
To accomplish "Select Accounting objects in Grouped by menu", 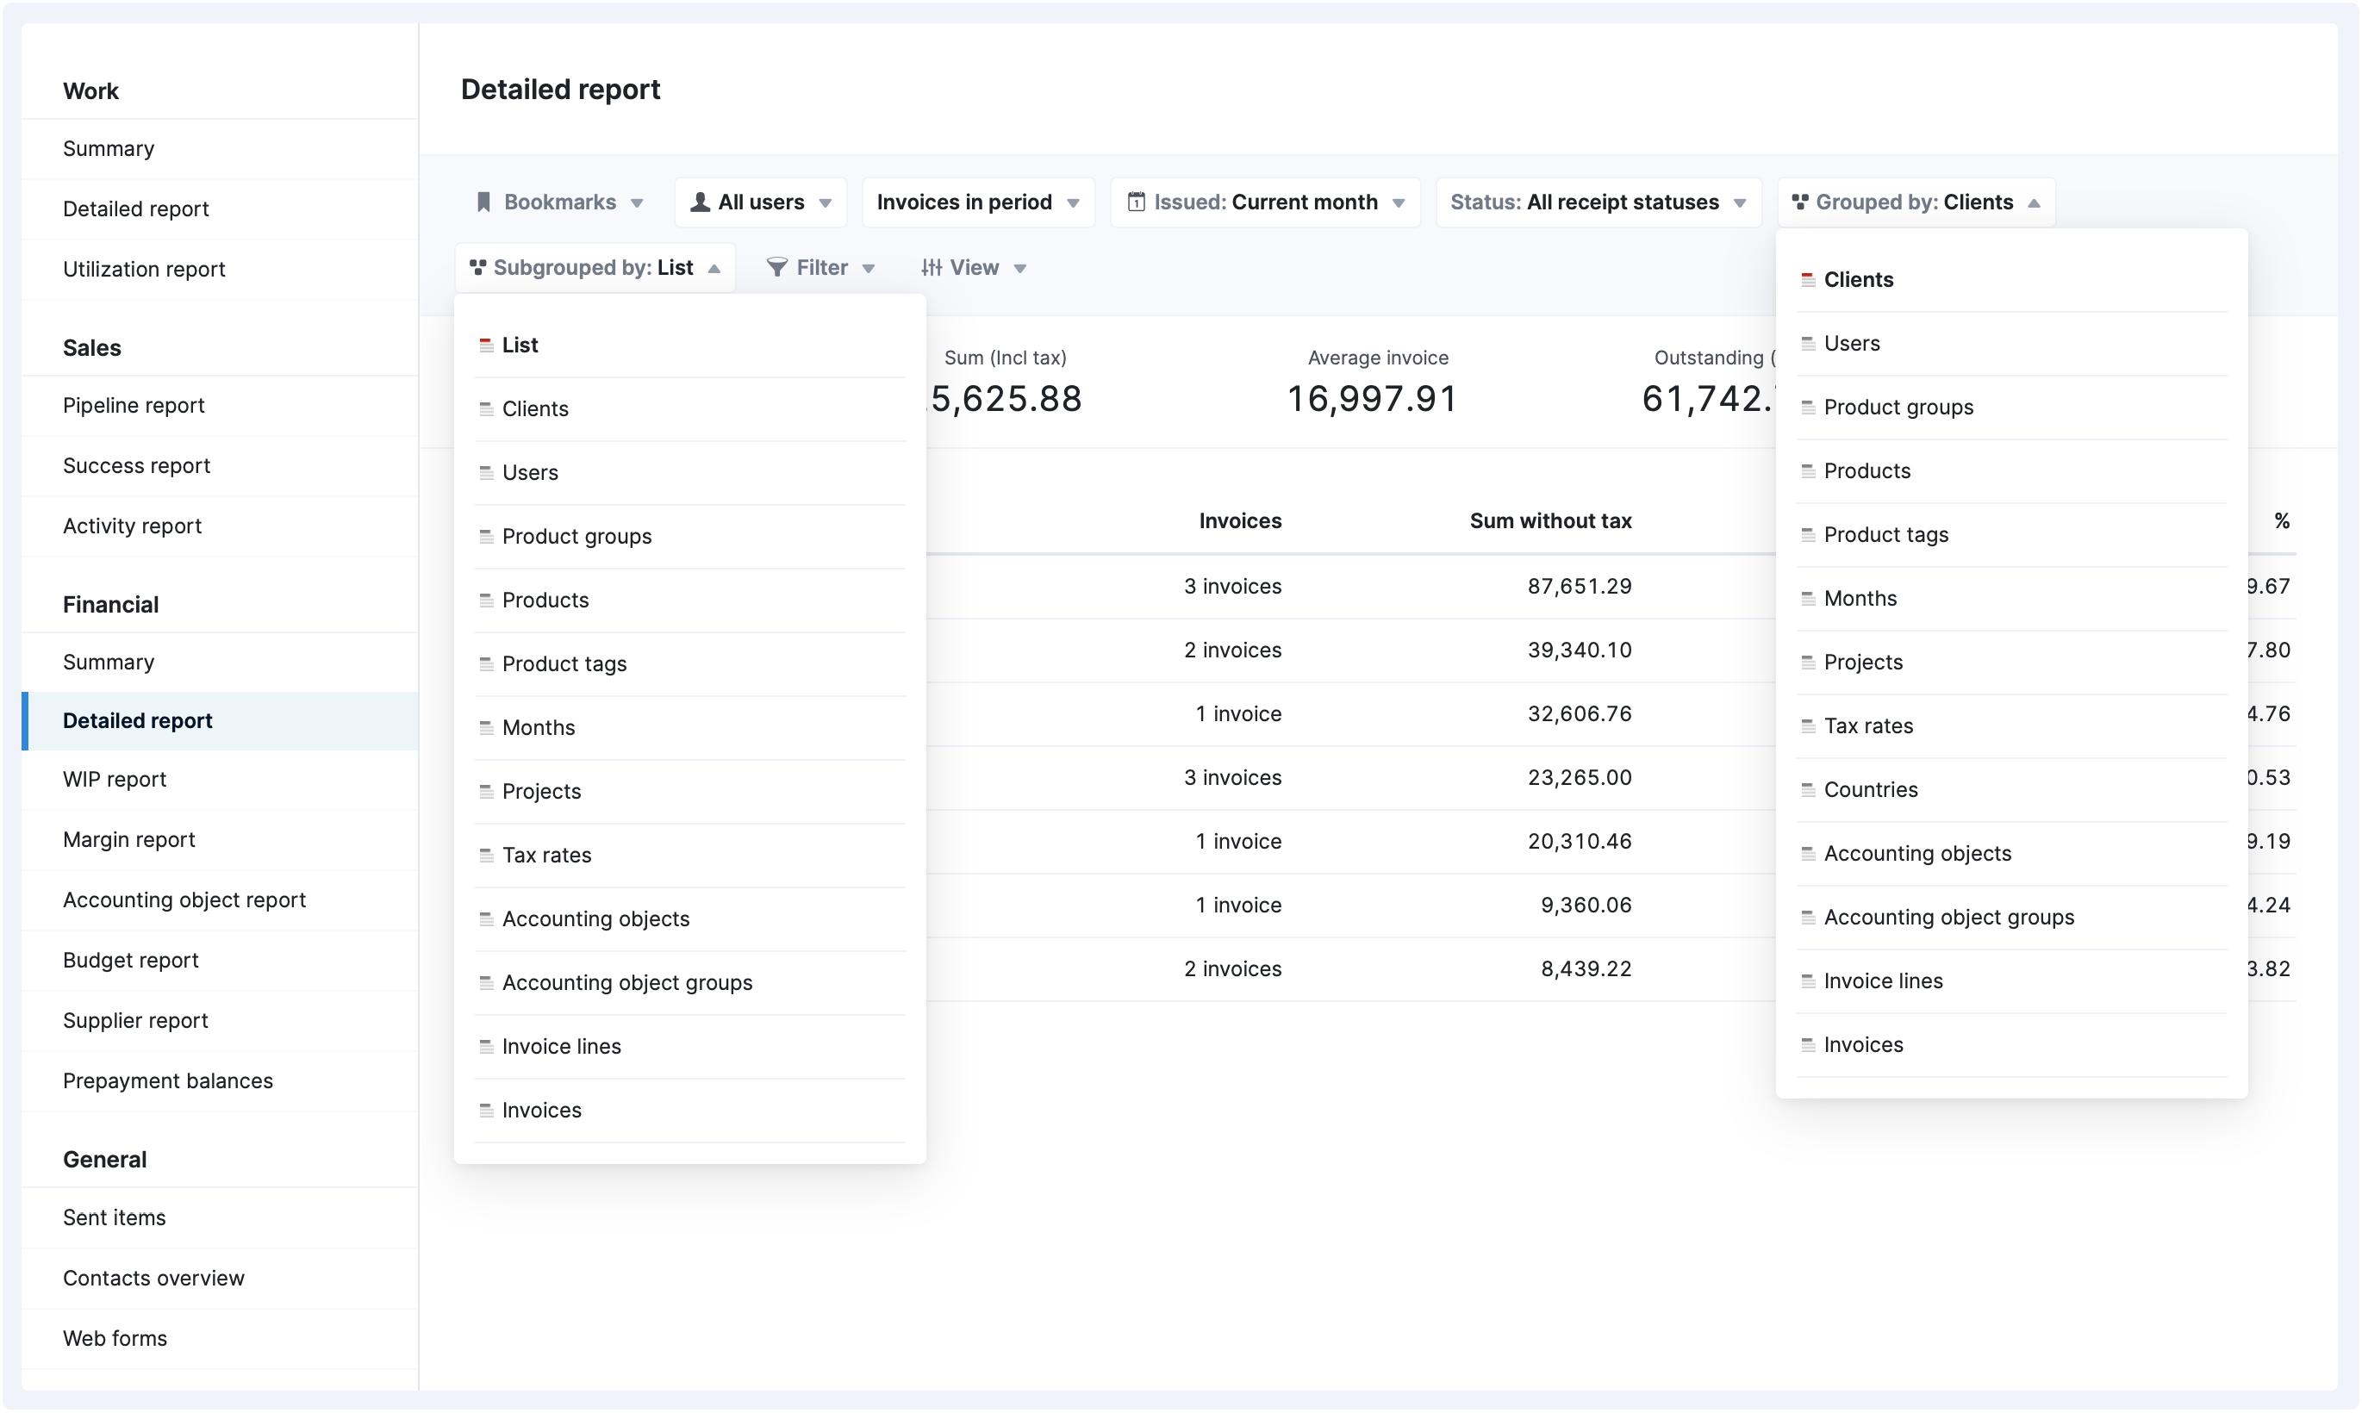I will [x=2010, y=853].
